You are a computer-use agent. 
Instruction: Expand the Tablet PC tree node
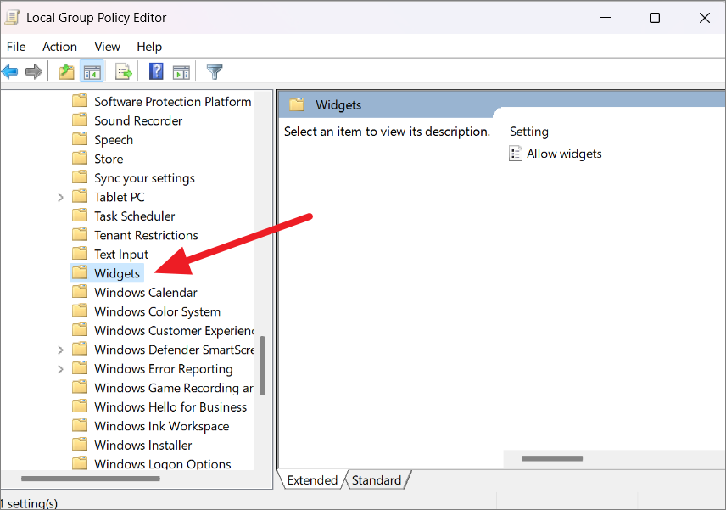60,198
